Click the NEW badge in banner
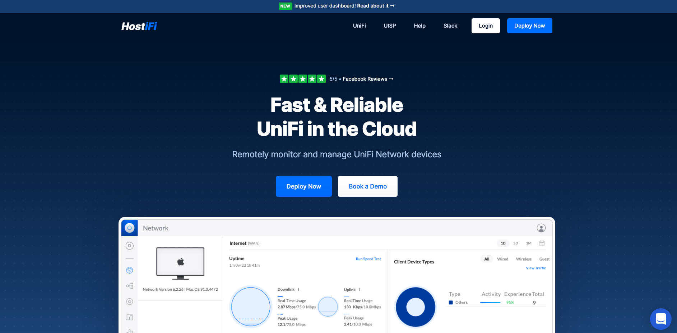Screen dimensions: 677x333 point(285,6)
